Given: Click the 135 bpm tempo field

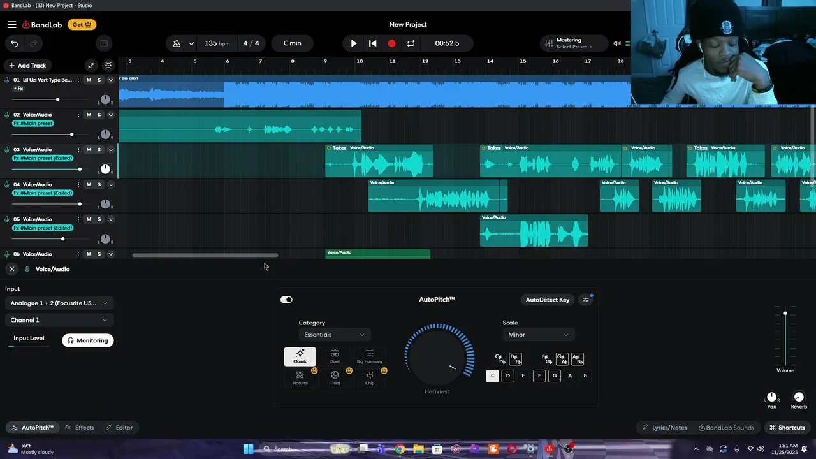Looking at the screenshot, I should tap(217, 43).
